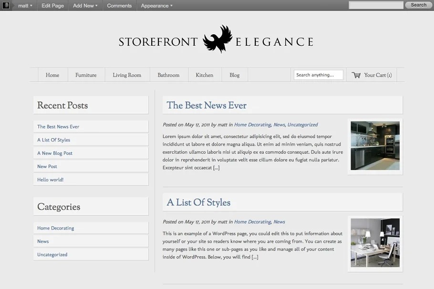Click the shopping cart icon
Image resolution: width=434 pixels, height=289 pixels.
[356, 75]
